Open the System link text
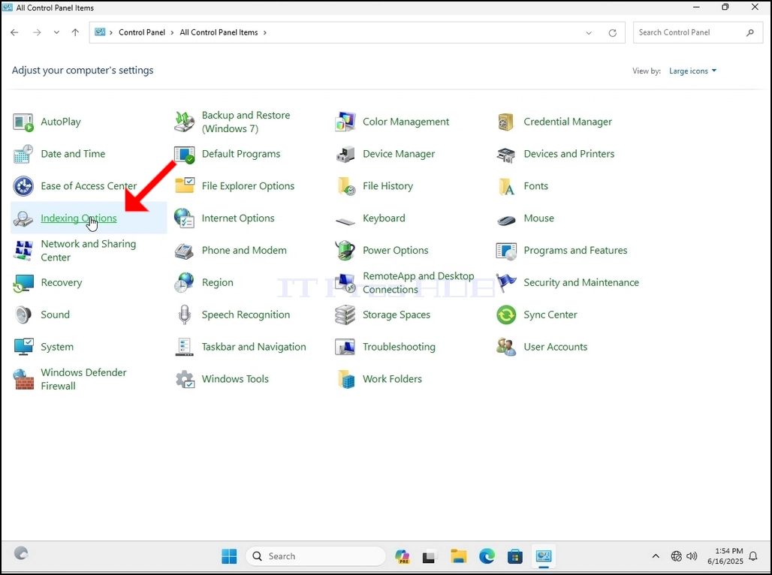Screen dimensions: 772x575 tap(57, 347)
